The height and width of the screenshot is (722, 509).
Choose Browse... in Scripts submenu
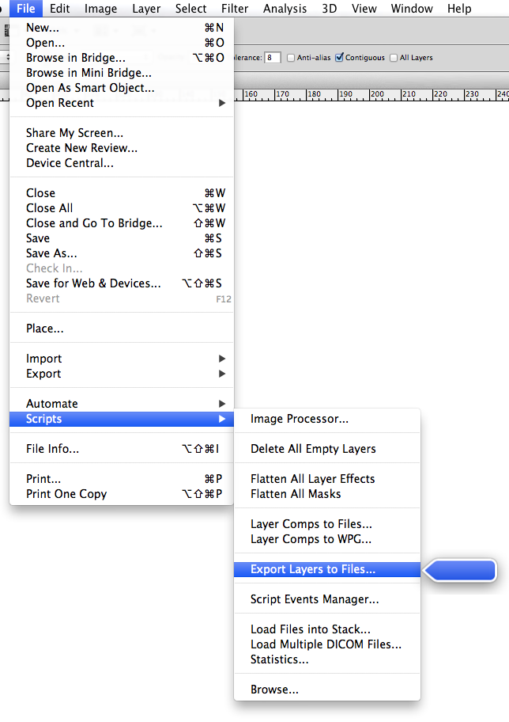[327, 690]
